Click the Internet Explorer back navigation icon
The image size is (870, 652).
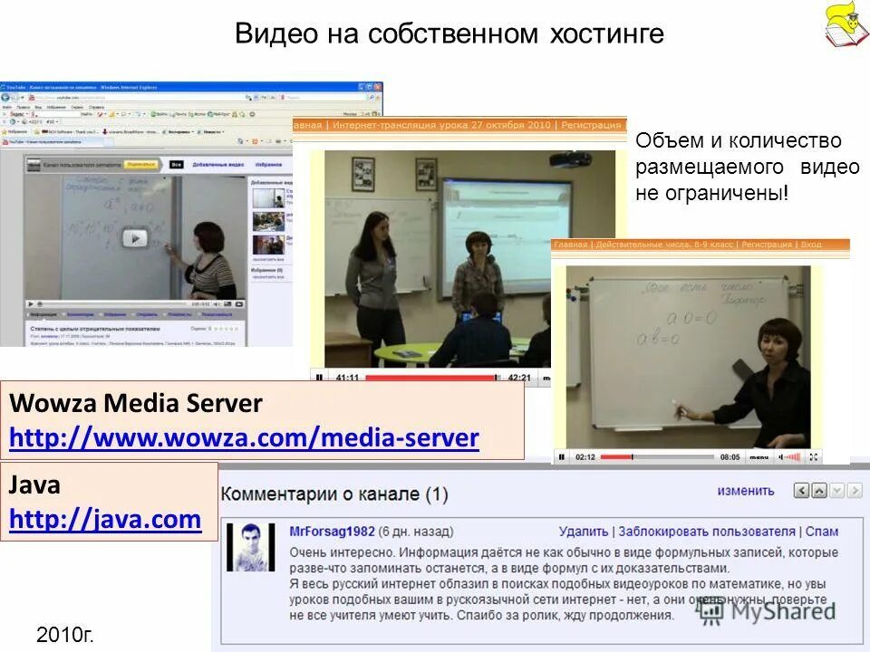(x=7, y=97)
